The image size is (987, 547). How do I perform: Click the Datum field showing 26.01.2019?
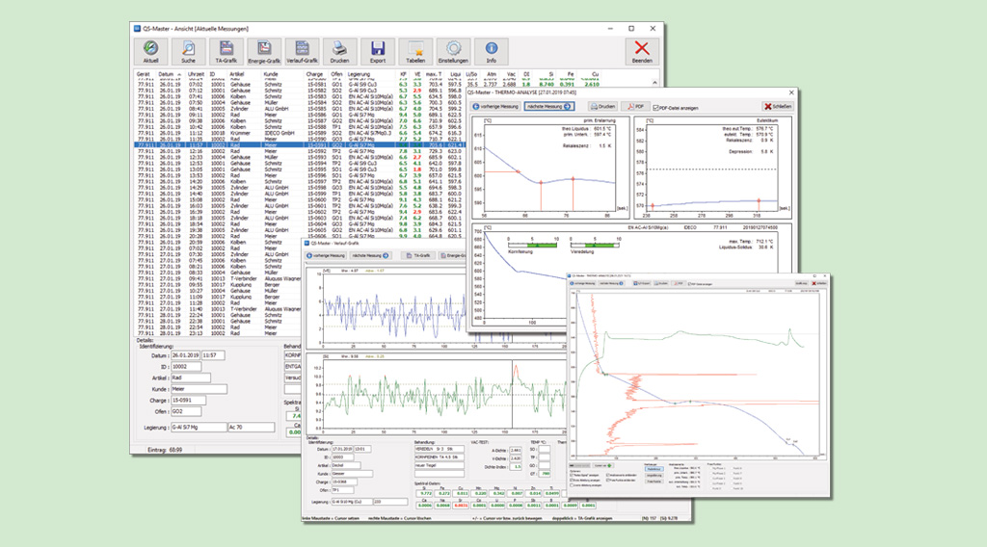point(185,356)
